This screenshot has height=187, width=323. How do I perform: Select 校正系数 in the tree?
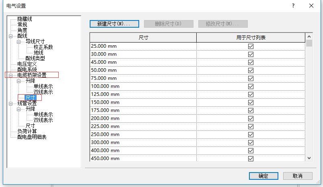click(43, 47)
